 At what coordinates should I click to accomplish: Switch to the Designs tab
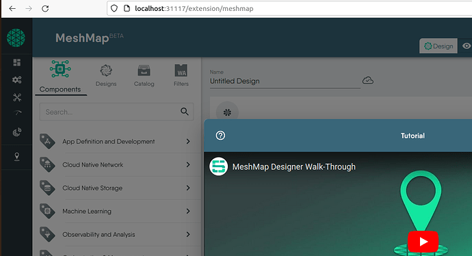coord(106,76)
